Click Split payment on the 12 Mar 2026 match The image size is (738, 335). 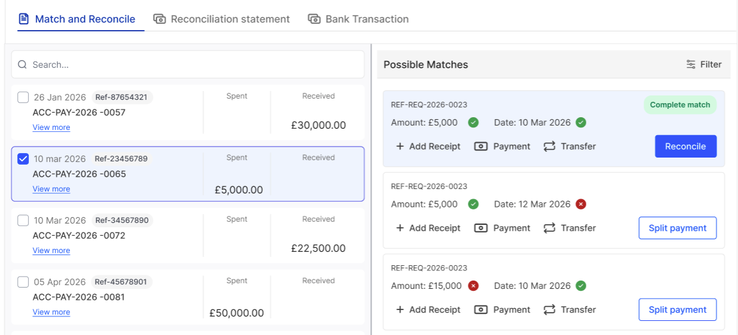coord(677,228)
